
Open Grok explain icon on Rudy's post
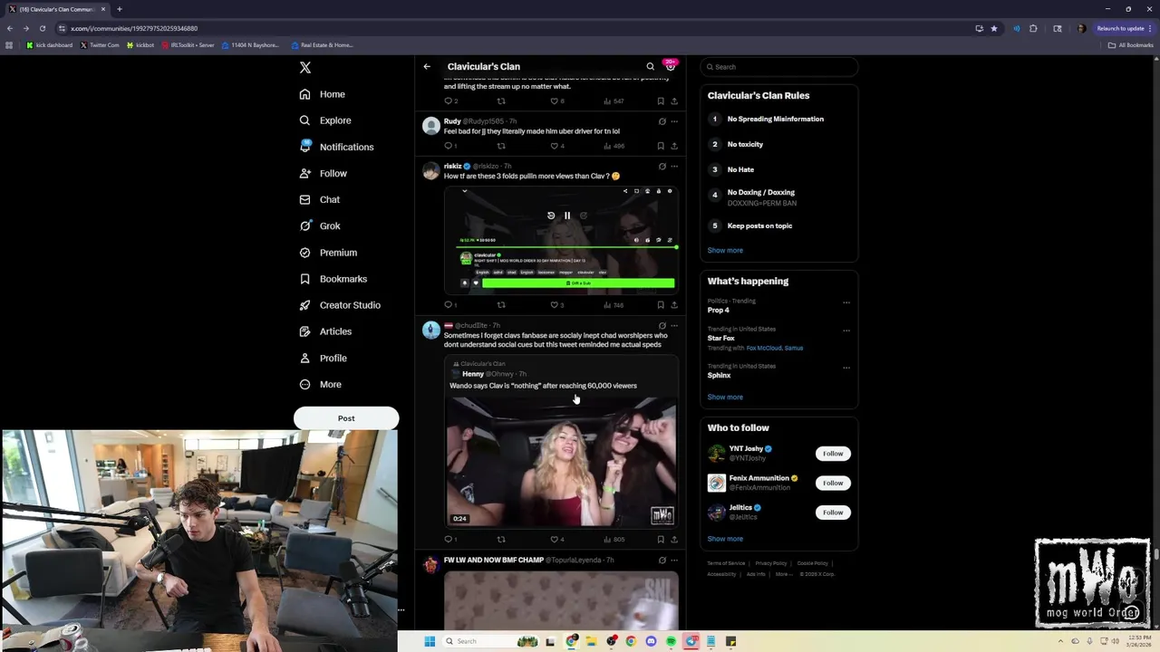(662, 121)
